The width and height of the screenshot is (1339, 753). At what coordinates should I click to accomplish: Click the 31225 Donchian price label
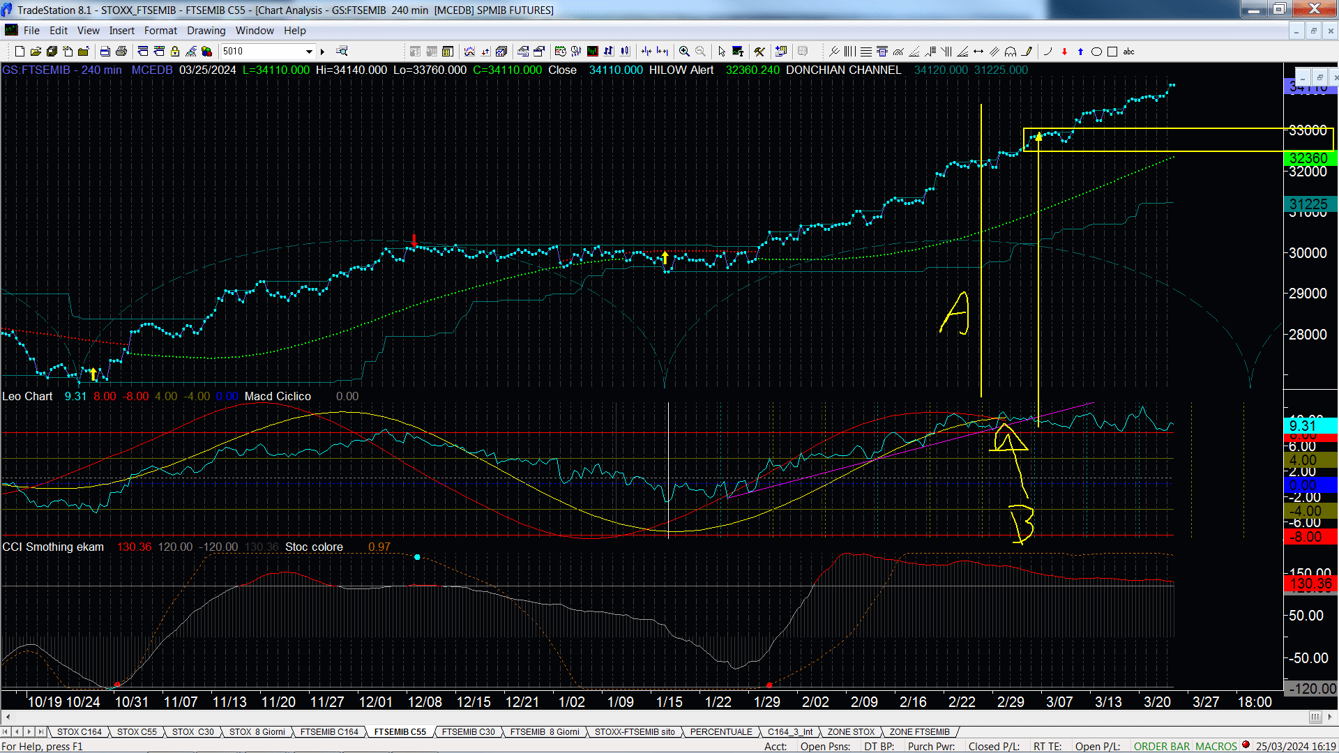pos(1310,204)
